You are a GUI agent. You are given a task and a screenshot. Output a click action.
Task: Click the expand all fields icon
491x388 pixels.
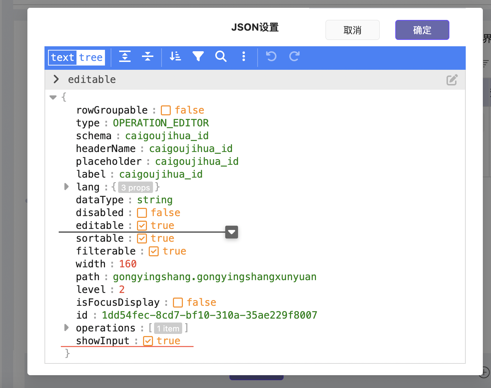coord(125,57)
